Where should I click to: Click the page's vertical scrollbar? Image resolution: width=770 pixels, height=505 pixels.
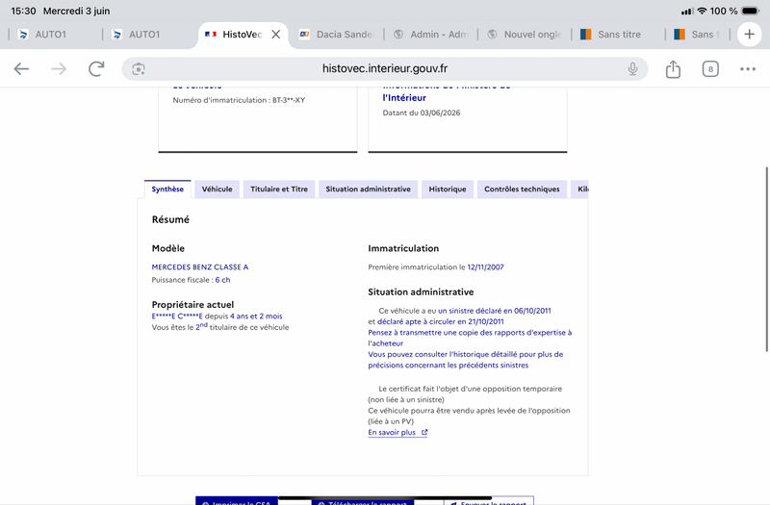coord(766,259)
